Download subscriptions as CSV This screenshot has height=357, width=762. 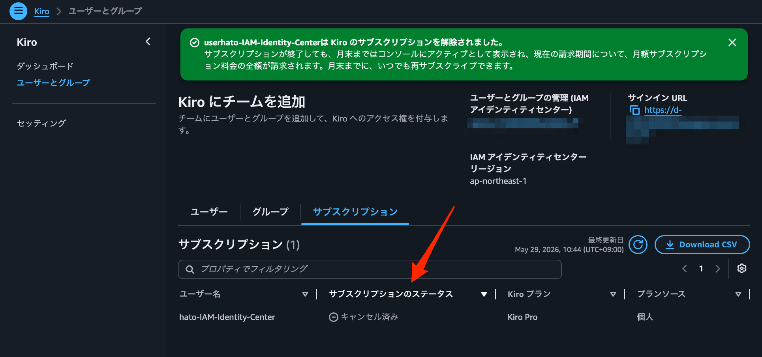pos(702,245)
